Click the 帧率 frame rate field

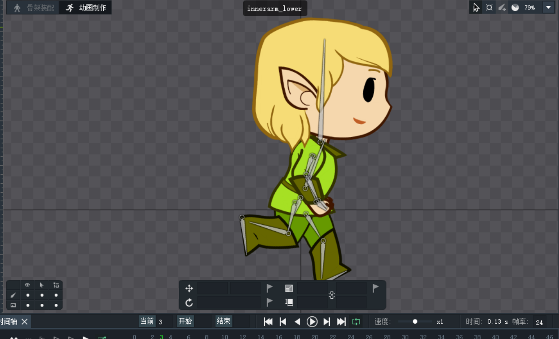point(539,322)
